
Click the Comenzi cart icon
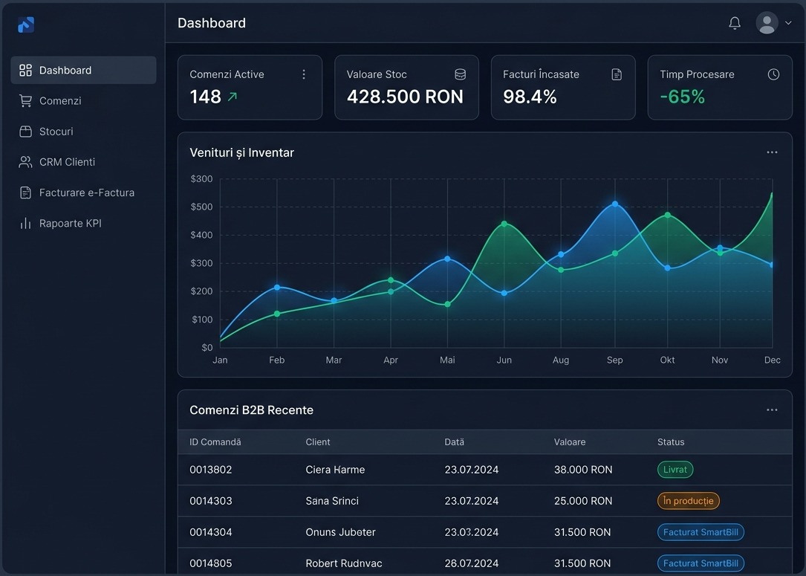tap(25, 101)
